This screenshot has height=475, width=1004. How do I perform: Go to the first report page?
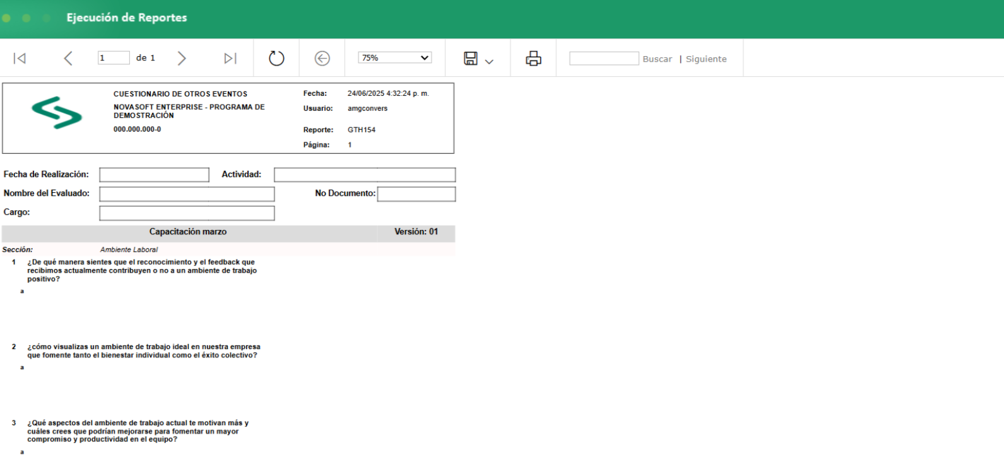[20, 59]
